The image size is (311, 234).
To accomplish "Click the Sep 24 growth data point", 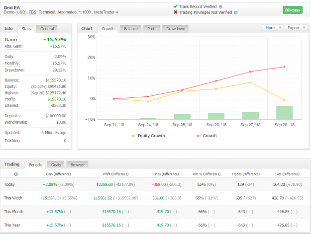I will click(x=148, y=96).
